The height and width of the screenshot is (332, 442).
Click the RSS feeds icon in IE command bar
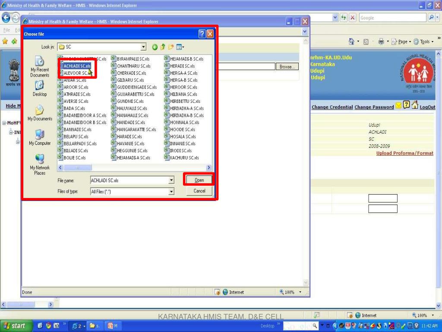tap(366, 42)
